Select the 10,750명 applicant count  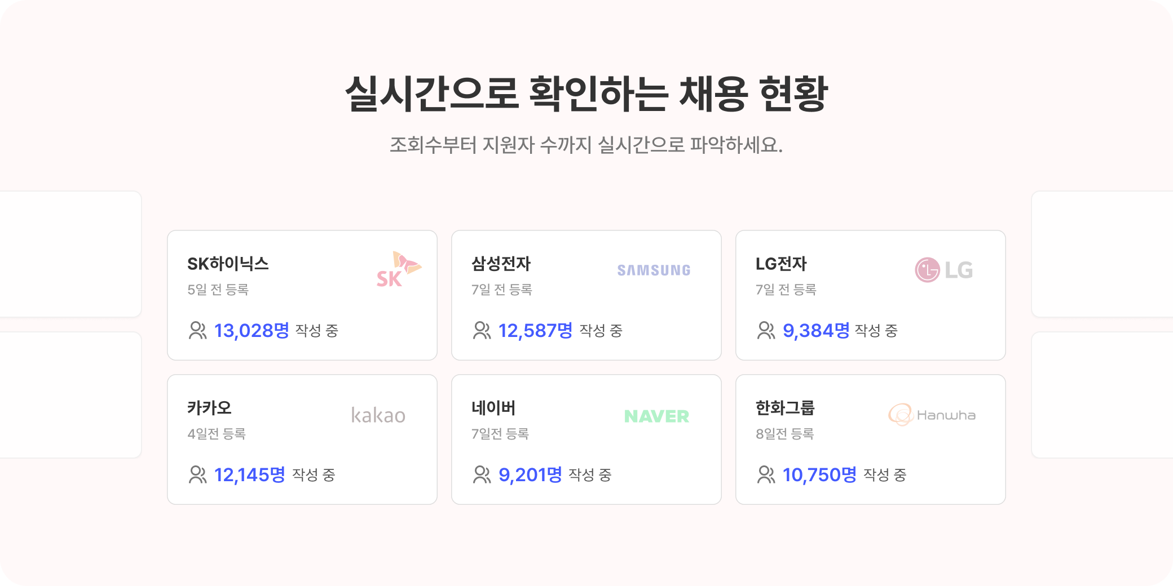click(x=819, y=475)
